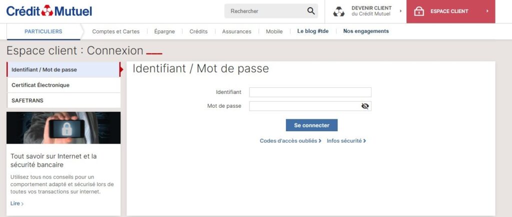Open the Assurances menu
The height and width of the screenshot is (217, 512).
236,31
